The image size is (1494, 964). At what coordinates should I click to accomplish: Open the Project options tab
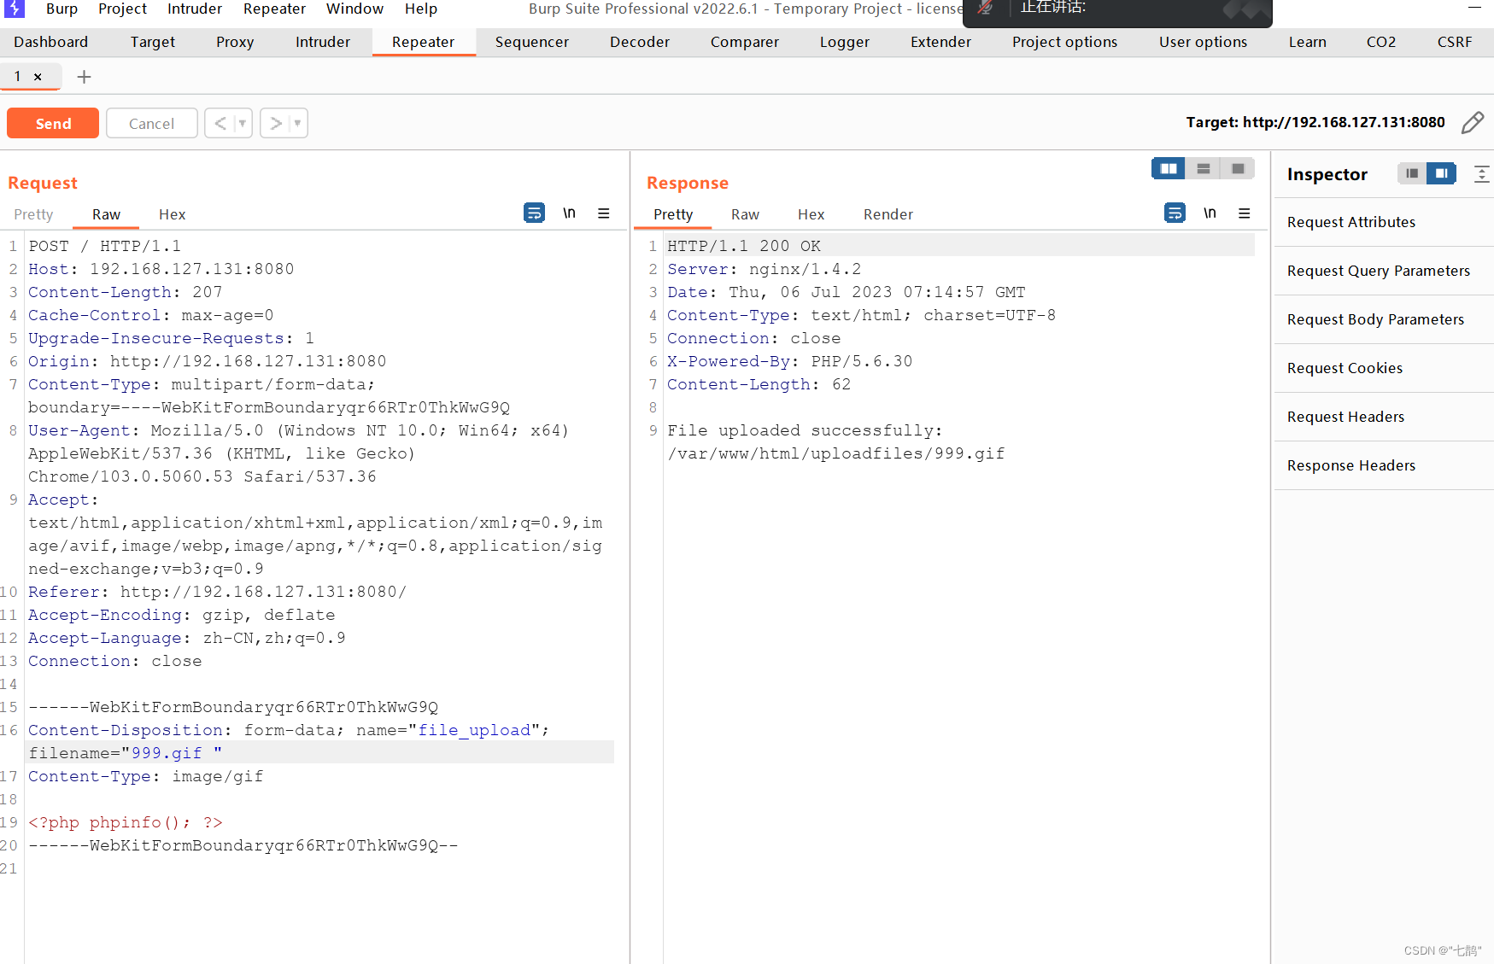(1064, 42)
